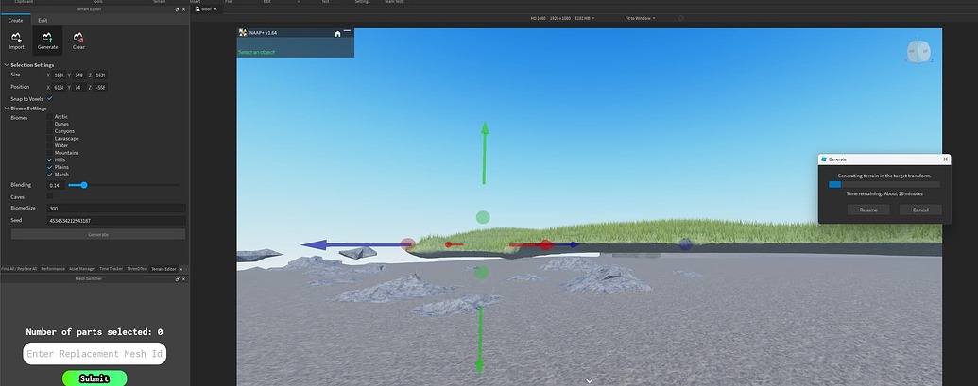Click the green Submit button
The image size is (978, 386).
click(94, 378)
